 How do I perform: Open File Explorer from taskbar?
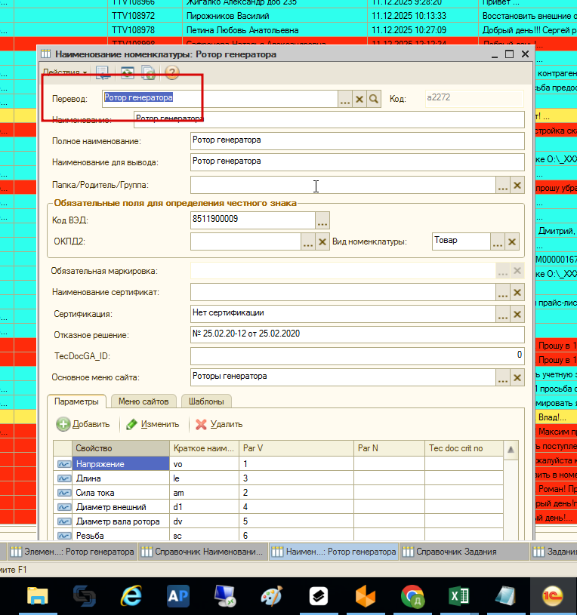(x=38, y=596)
